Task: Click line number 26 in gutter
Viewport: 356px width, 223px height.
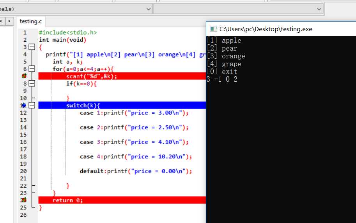Action: (23, 215)
